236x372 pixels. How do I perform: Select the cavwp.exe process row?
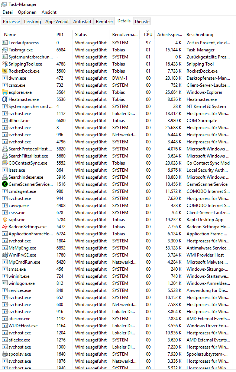(x=117, y=206)
